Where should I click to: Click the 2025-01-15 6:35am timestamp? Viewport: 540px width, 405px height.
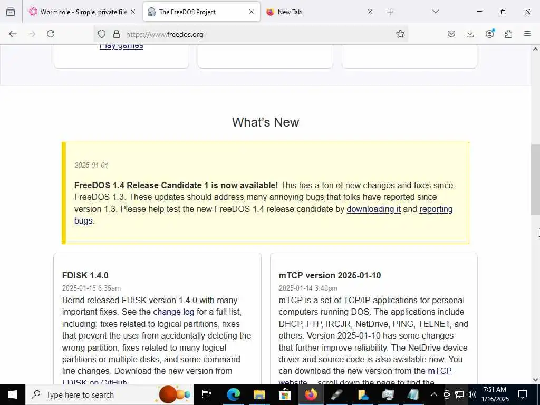[91, 288]
